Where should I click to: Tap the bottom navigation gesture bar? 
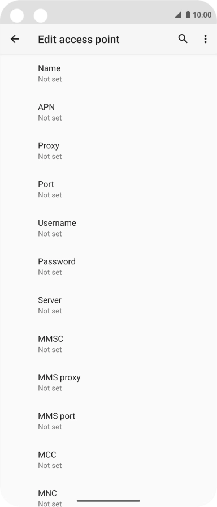[108, 501]
